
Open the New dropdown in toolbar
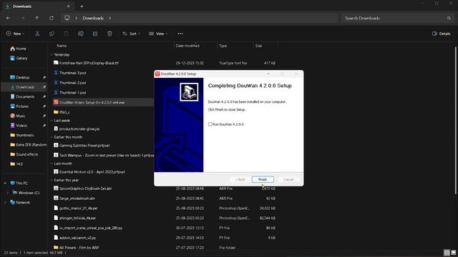click(15, 34)
